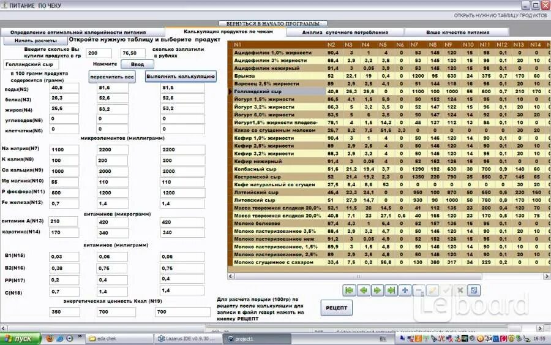Go to previous record with left arrow
The image size is (551, 345).
(363, 290)
